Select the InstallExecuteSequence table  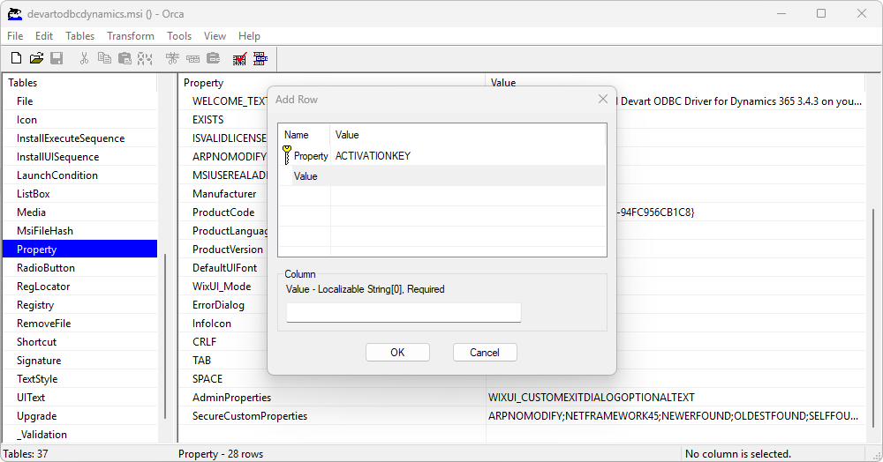click(80, 138)
